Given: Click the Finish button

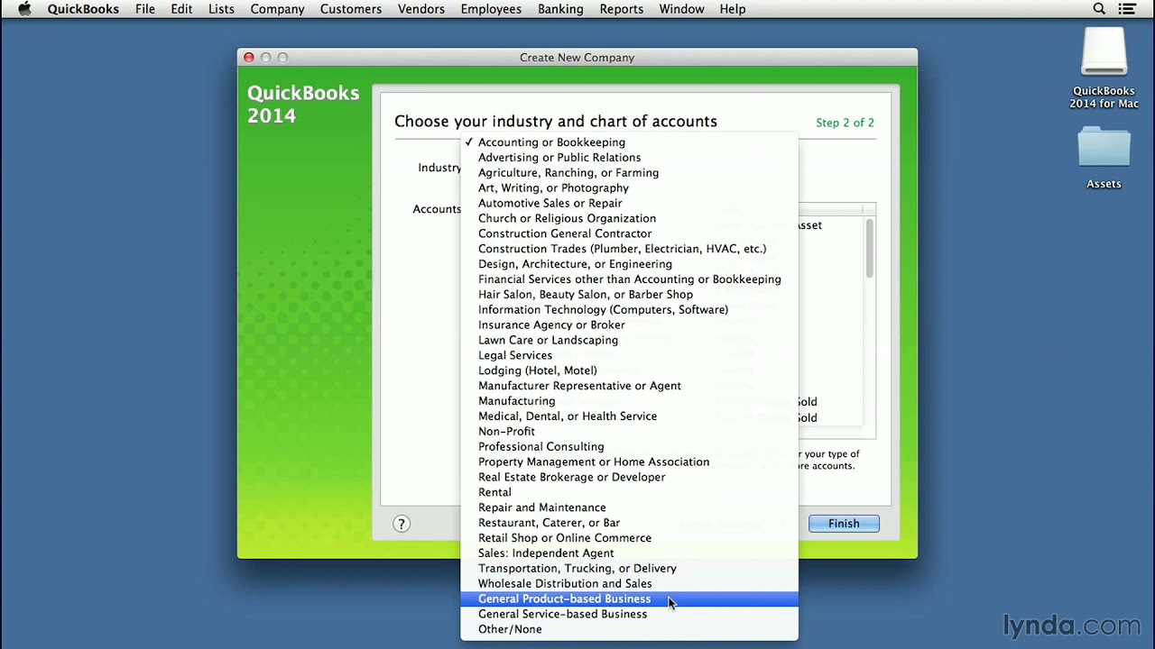Looking at the screenshot, I should [844, 524].
